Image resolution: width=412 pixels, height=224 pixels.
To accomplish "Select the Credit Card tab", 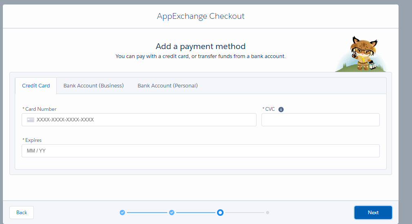I will pyautogui.click(x=36, y=86).
